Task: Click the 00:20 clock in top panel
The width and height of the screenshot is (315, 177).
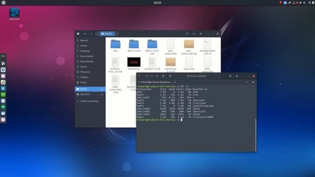Action: pyautogui.click(x=157, y=2)
